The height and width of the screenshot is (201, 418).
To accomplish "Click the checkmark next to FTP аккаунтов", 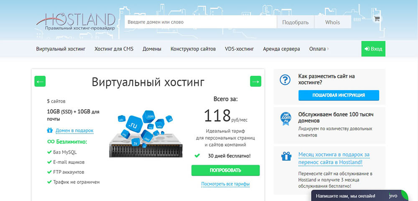I will [49, 172].
